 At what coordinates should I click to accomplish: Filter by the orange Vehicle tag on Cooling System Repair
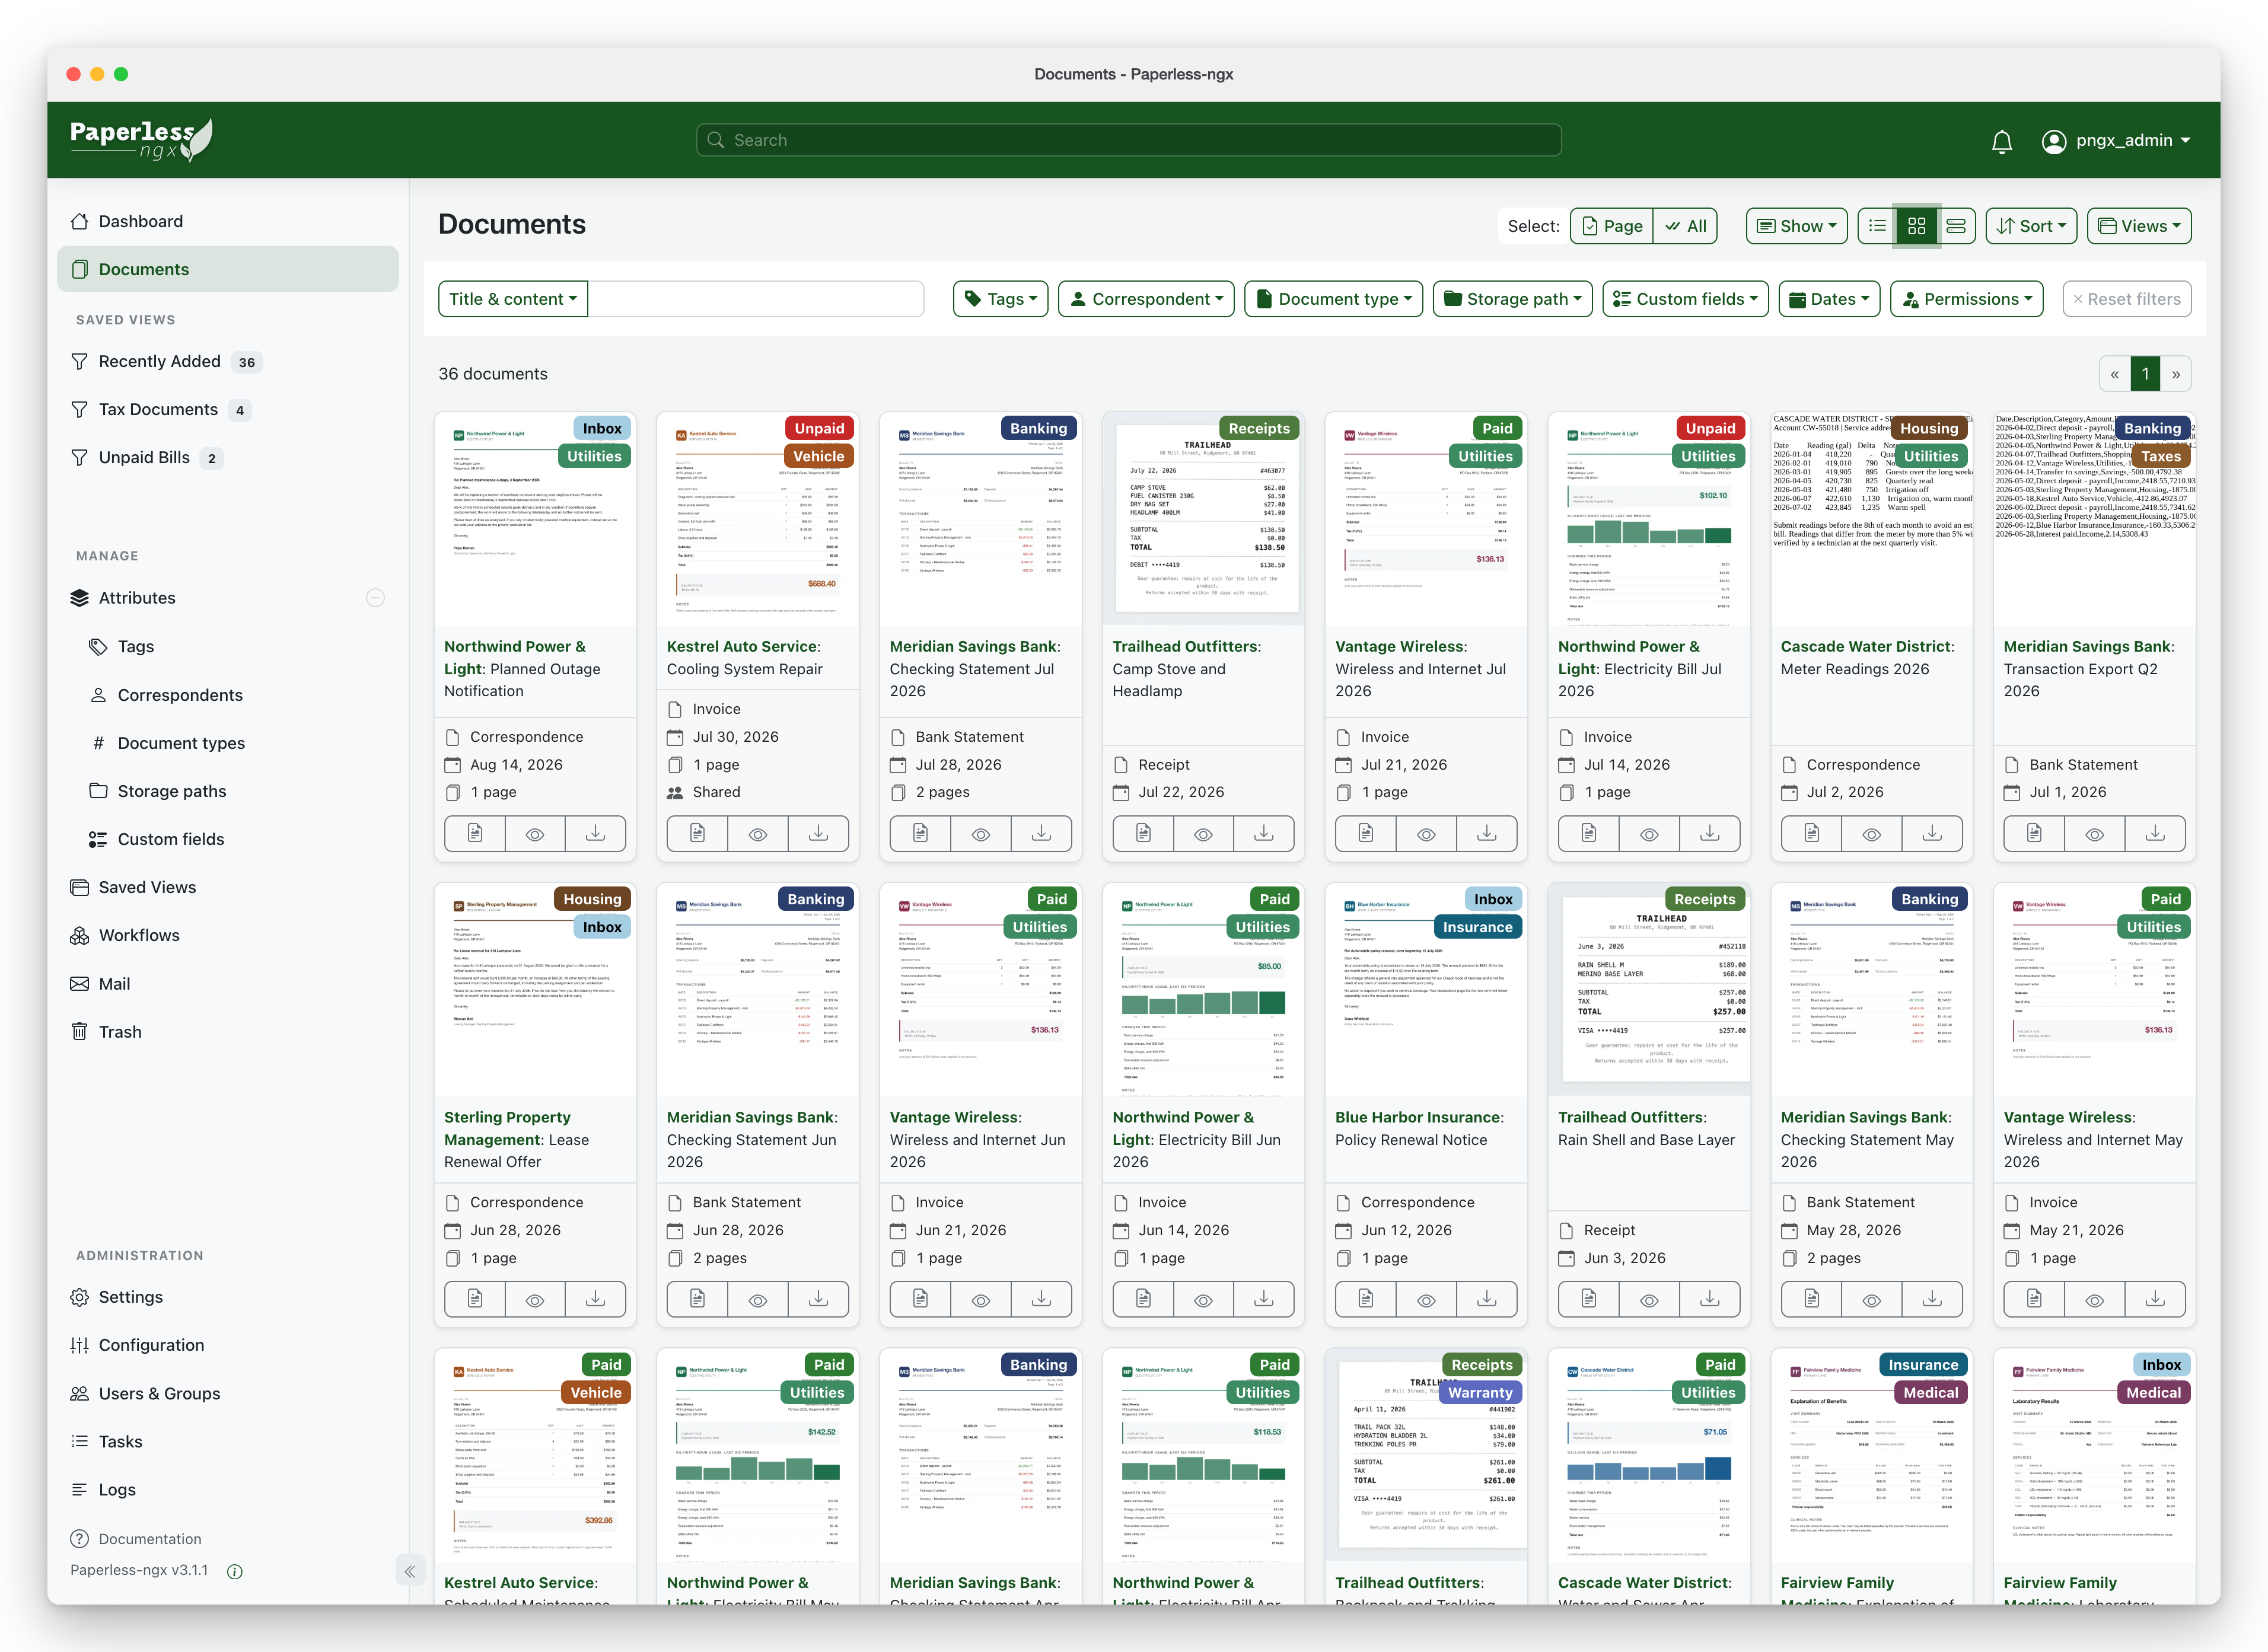(x=819, y=456)
